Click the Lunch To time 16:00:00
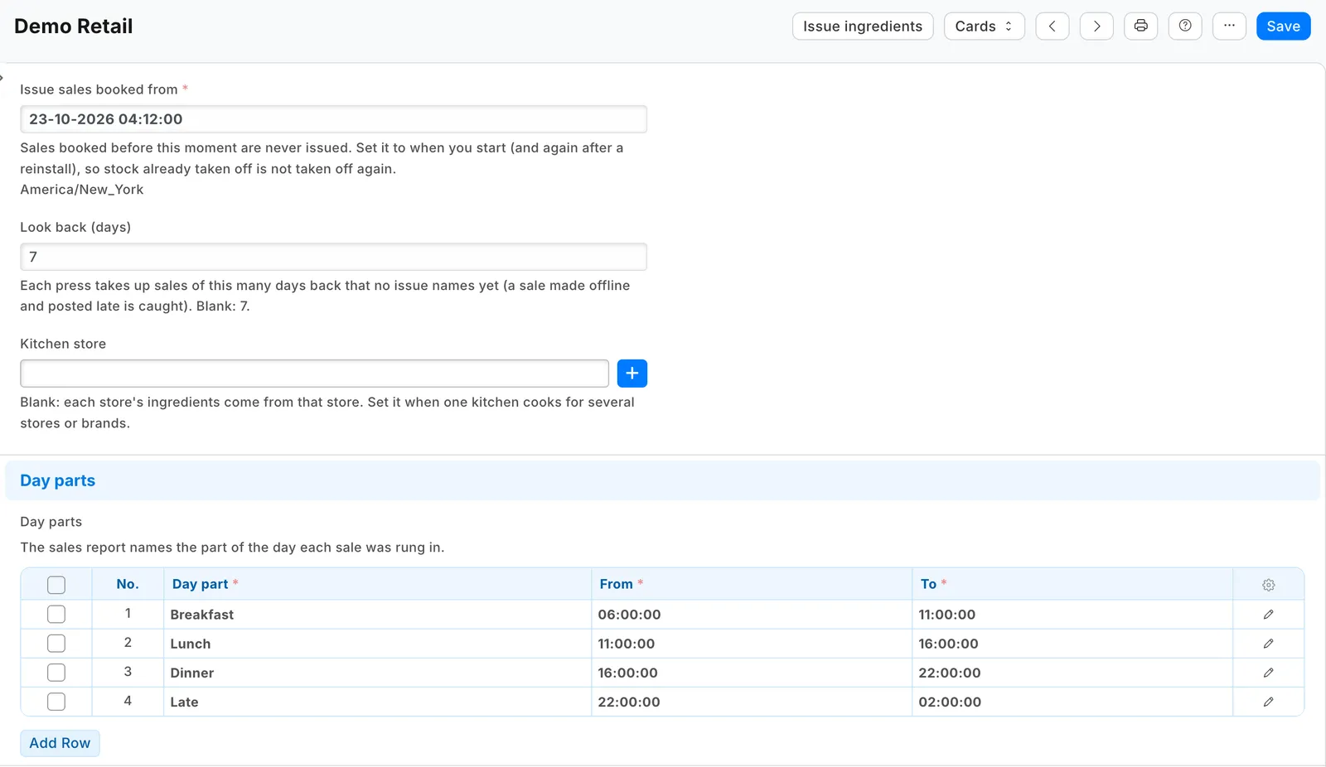The image size is (1326, 767). coord(1072,644)
